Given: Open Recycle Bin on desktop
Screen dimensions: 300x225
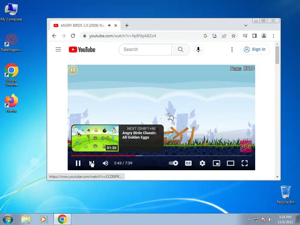Looking at the screenshot, I should (285, 195).
